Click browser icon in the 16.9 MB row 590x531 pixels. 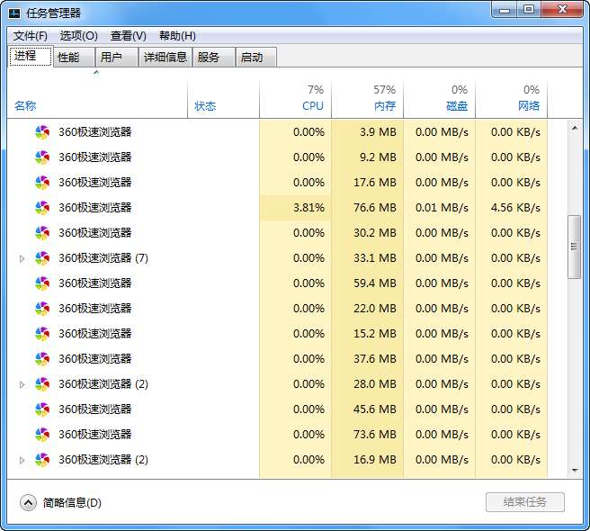coord(42,460)
